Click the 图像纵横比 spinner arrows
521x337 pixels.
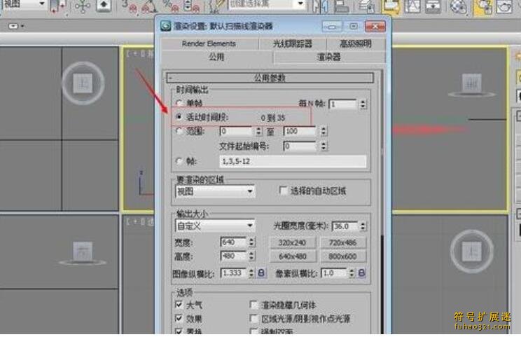tap(251, 273)
